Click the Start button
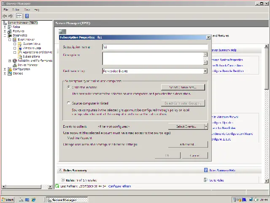The image size is (270, 203). coord(8,200)
